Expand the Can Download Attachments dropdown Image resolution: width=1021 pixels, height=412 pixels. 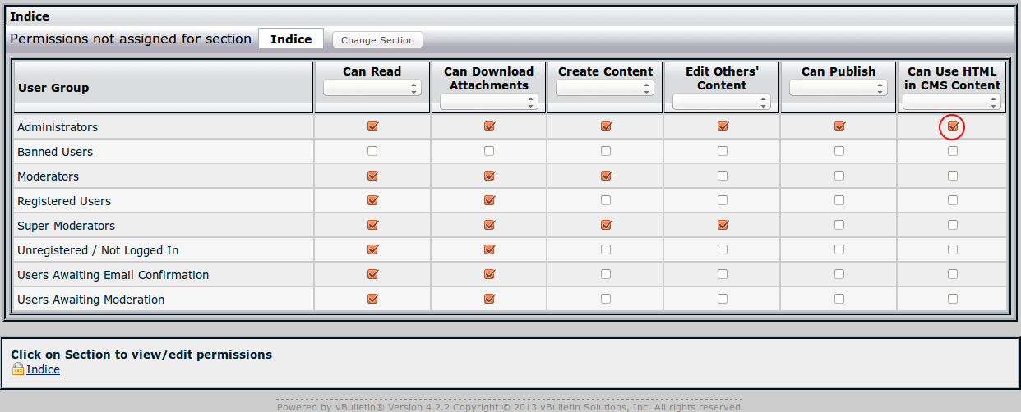pyautogui.click(x=489, y=102)
